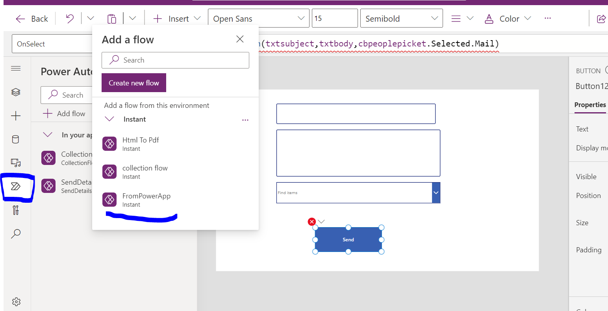The height and width of the screenshot is (311, 608).
Task: Open the Media panel icon
Action: [16, 163]
